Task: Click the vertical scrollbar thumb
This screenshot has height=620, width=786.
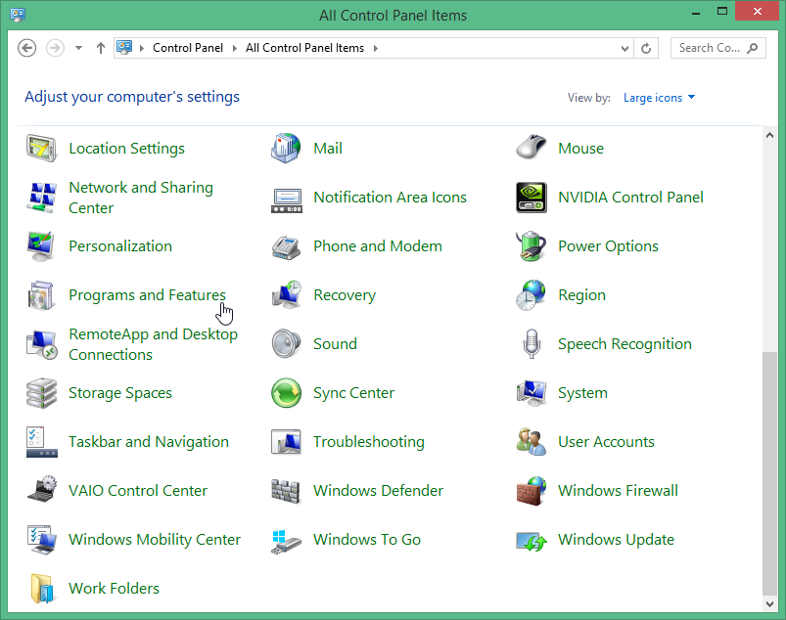Action: click(x=769, y=473)
